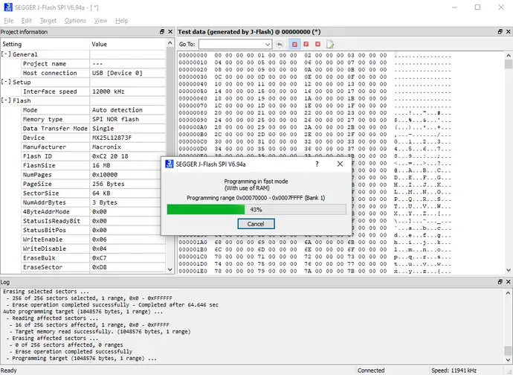Viewport: 513px width, 375px height.
Task: Click the document edit icon in data toolbar
Action: [329, 45]
